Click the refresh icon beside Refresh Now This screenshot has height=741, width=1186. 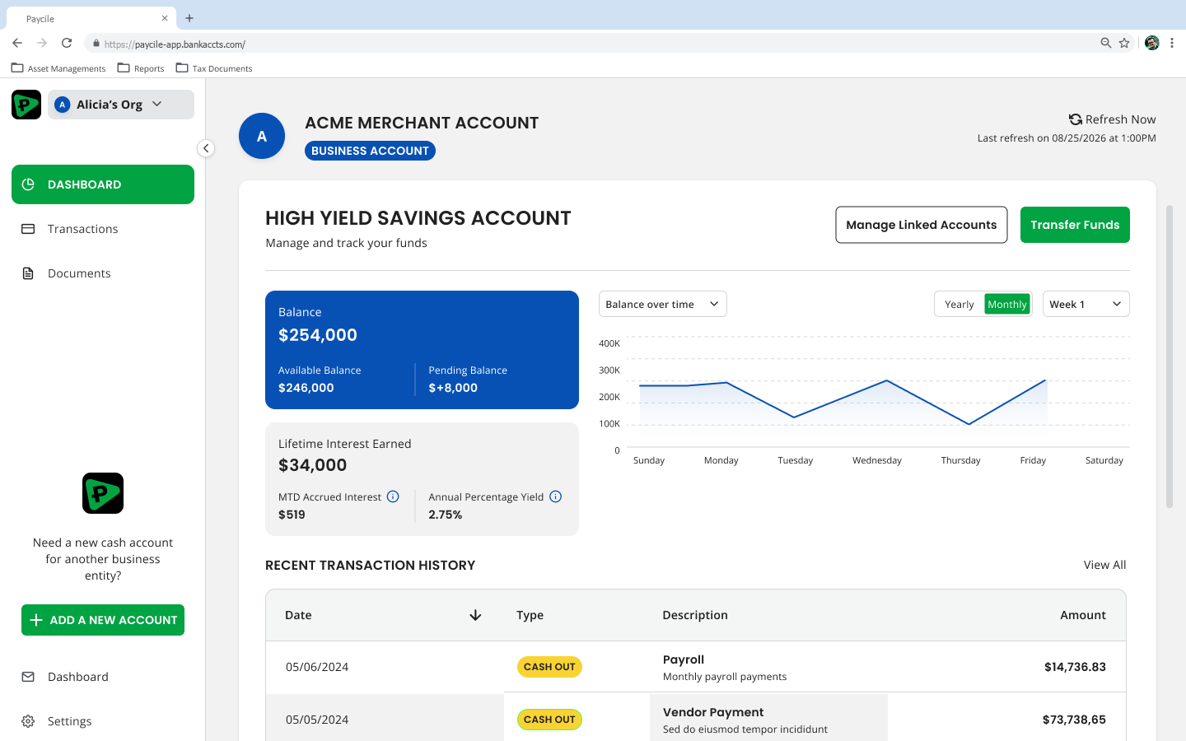click(1075, 119)
